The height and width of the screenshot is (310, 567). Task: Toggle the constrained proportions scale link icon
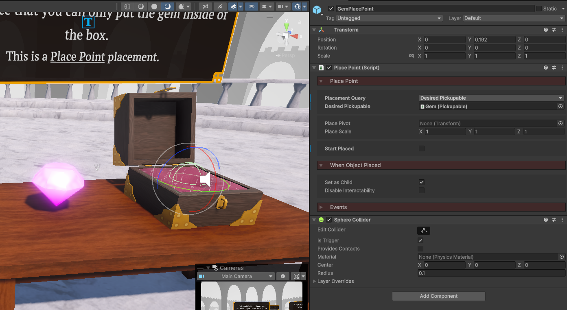click(x=412, y=56)
